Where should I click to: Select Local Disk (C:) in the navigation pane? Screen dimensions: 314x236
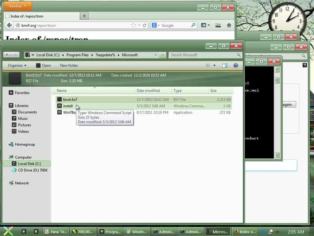(27, 163)
